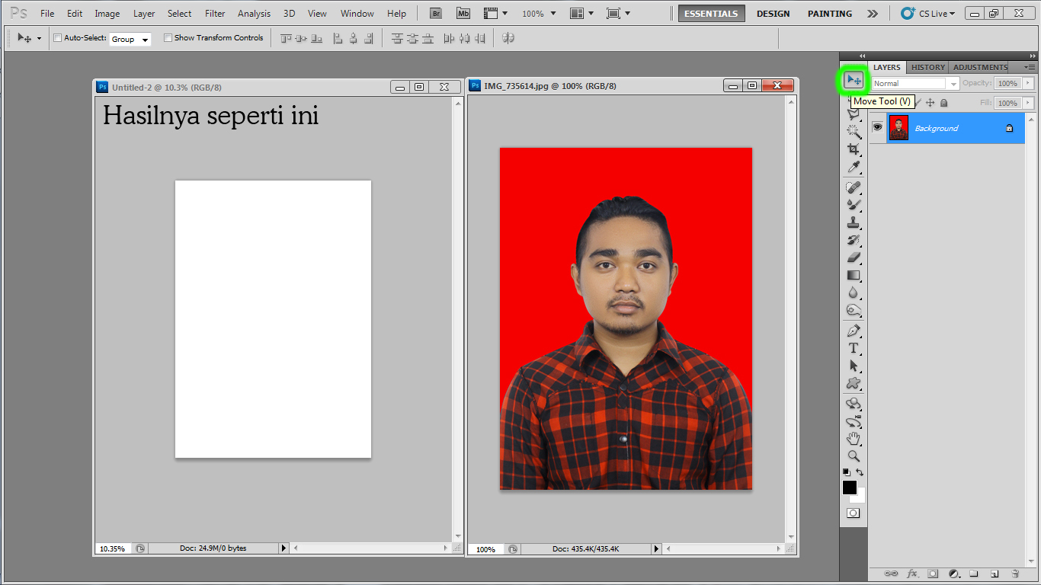Open the Add layer style menu
The image size is (1041, 585).
coord(914,574)
